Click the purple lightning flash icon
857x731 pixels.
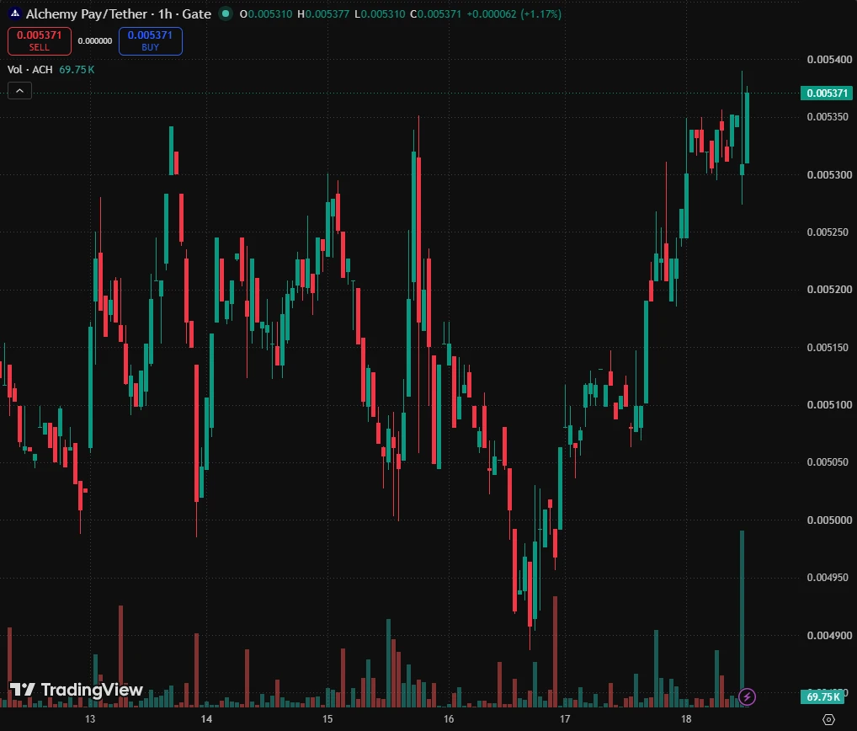(x=747, y=696)
